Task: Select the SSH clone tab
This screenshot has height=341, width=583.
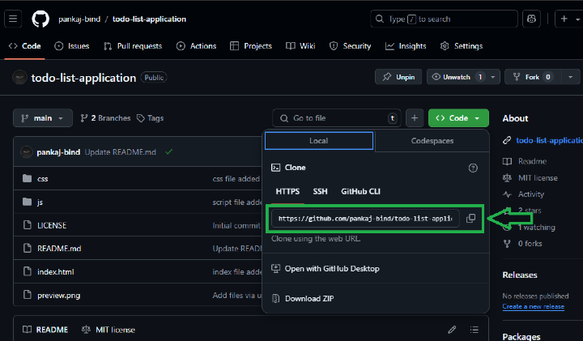Action: coord(320,191)
